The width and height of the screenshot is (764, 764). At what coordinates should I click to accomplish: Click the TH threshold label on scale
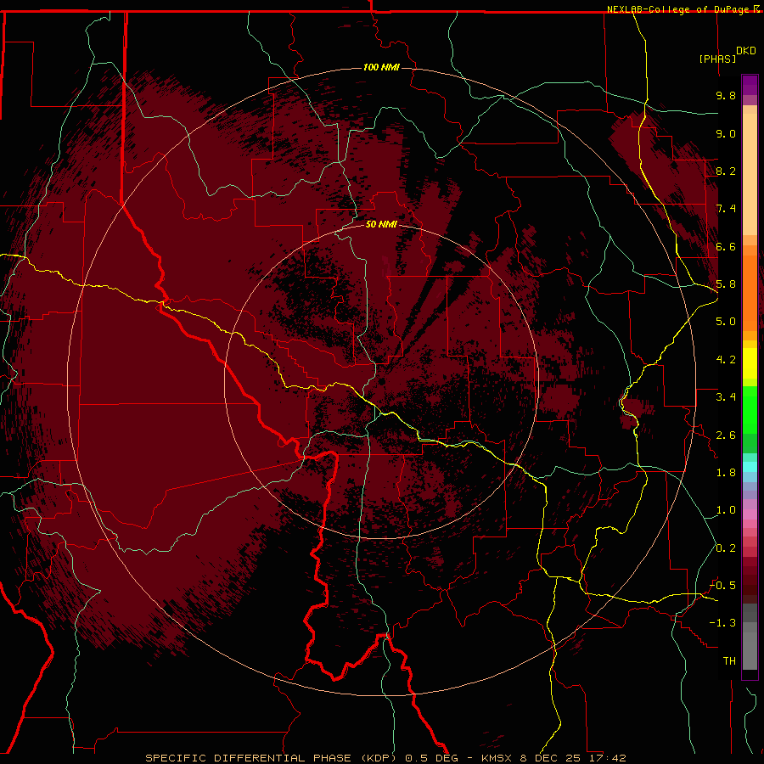(x=729, y=661)
